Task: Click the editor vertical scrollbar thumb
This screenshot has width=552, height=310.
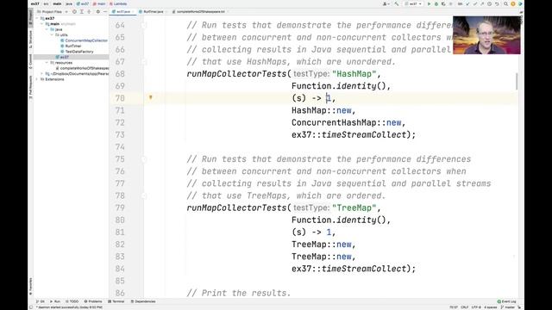Action: pos(517,81)
